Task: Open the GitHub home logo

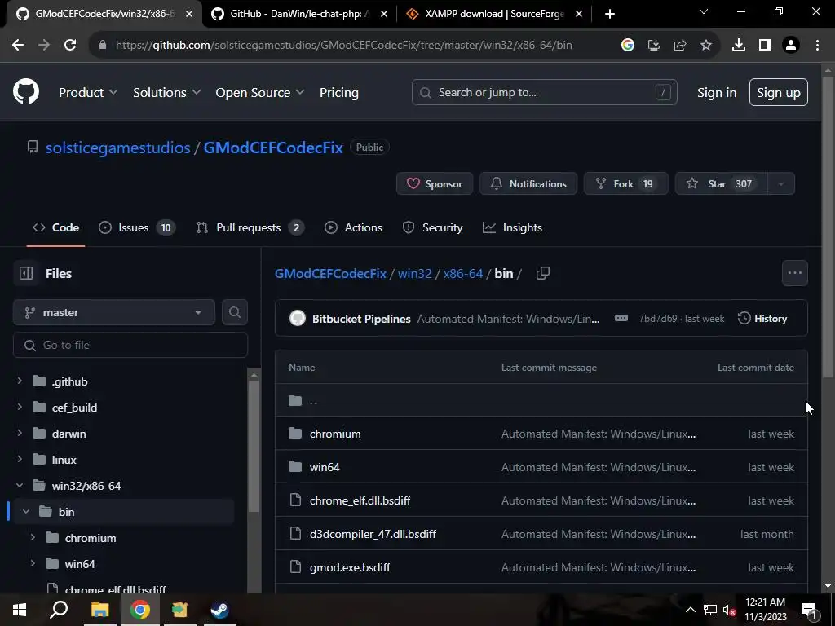Action: click(26, 91)
